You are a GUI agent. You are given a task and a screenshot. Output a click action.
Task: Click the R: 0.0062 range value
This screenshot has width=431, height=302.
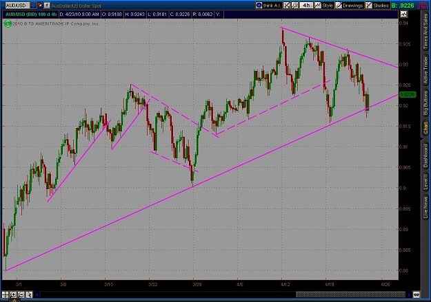[x=203, y=14]
